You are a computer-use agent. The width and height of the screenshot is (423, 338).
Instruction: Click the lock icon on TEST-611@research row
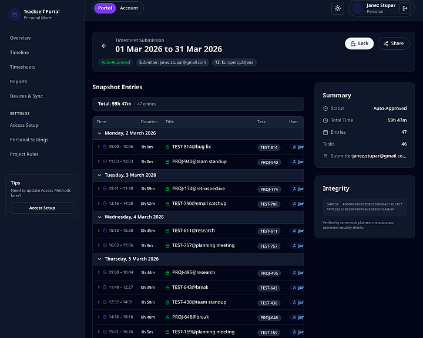click(167, 231)
